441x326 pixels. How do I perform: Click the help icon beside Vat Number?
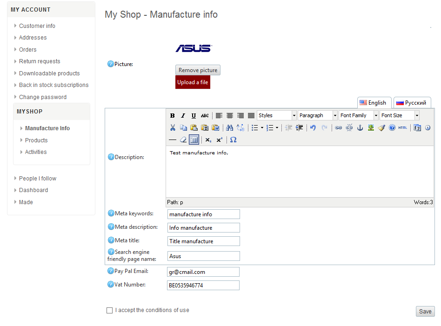click(111, 284)
